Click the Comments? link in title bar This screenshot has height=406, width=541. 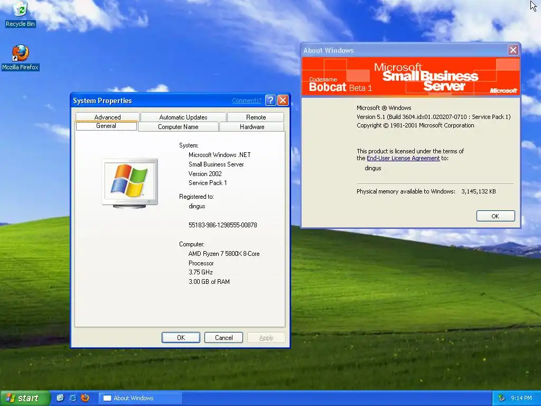click(x=247, y=100)
